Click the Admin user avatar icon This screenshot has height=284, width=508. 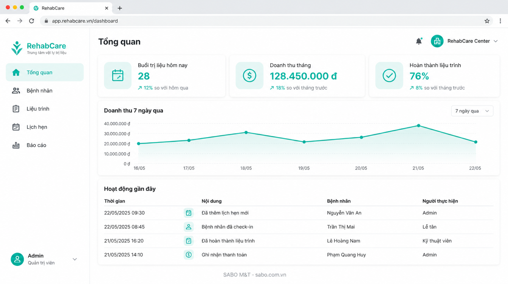tap(17, 259)
